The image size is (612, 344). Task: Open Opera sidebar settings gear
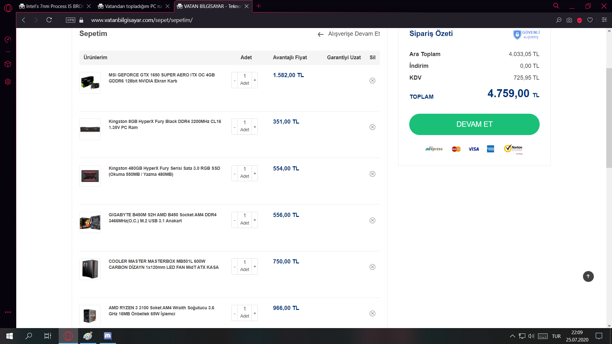tap(8, 82)
